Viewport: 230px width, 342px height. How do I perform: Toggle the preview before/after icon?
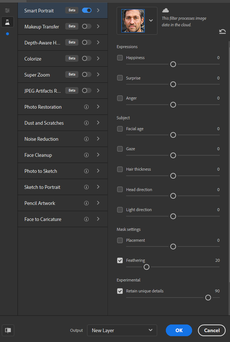pos(8,330)
